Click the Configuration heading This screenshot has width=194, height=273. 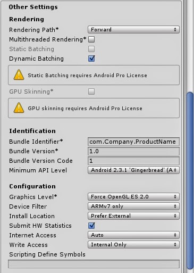(32, 186)
